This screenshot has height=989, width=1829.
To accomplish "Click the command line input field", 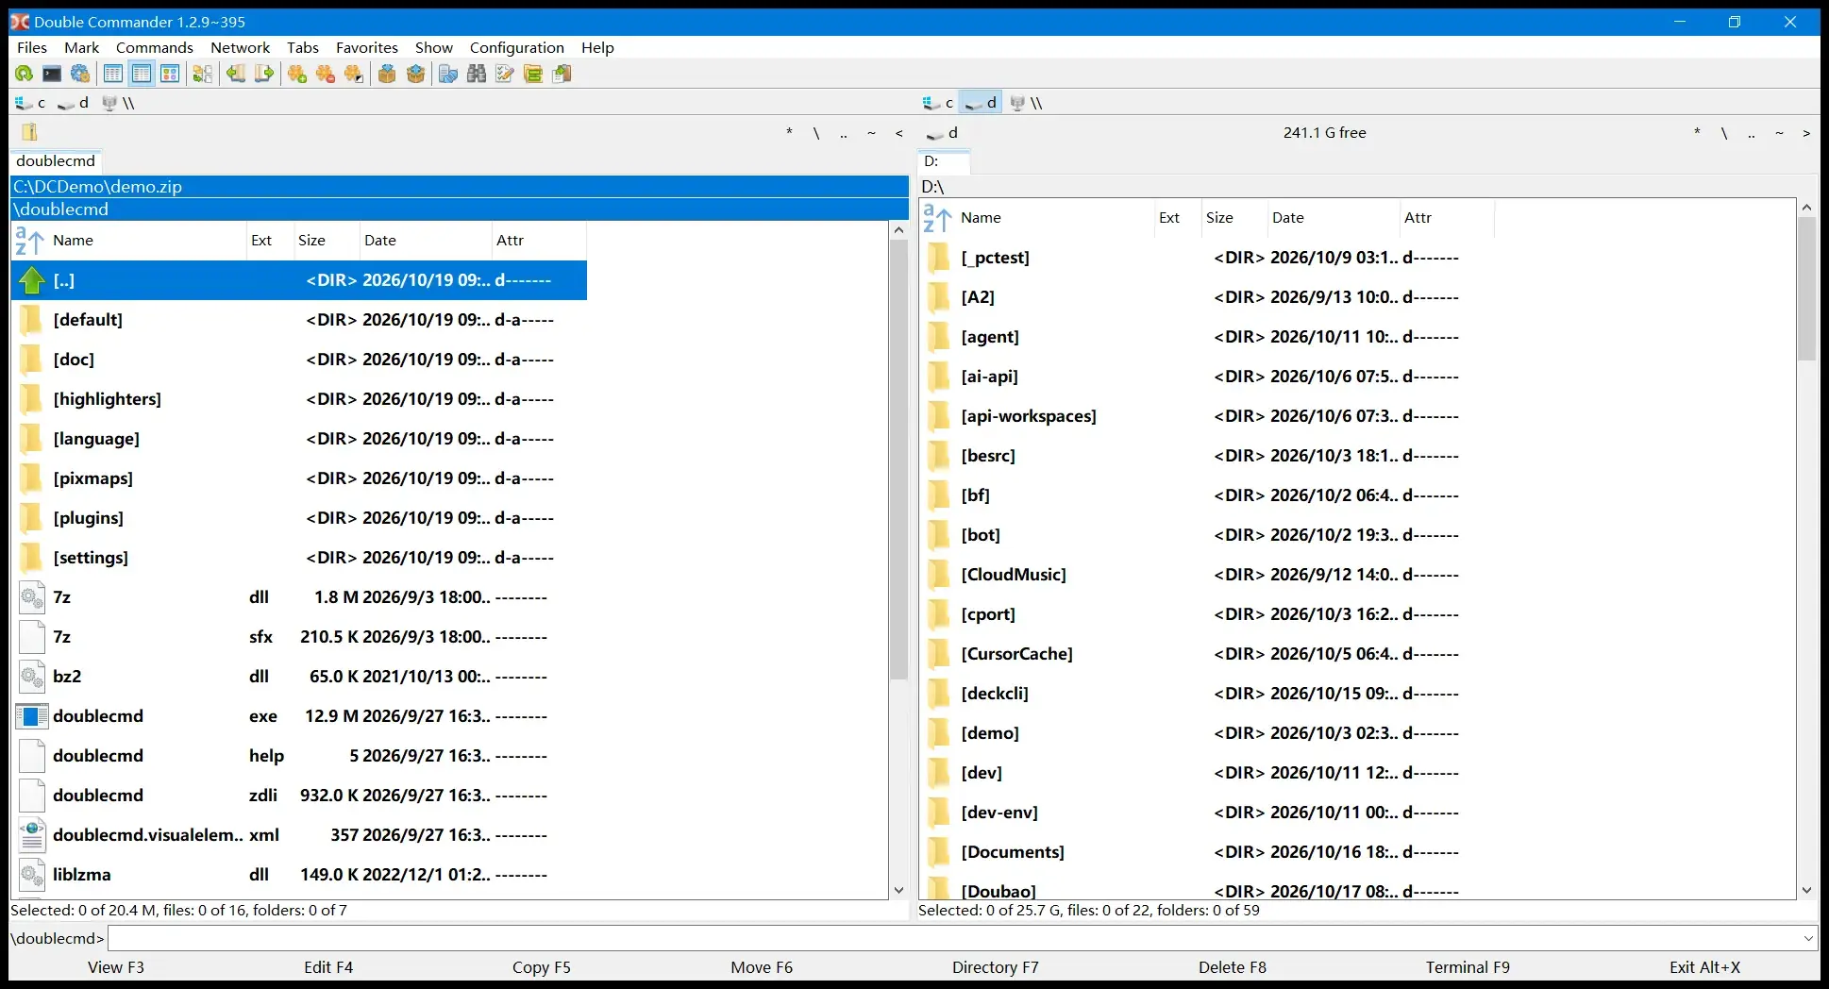I will pos(954,938).
